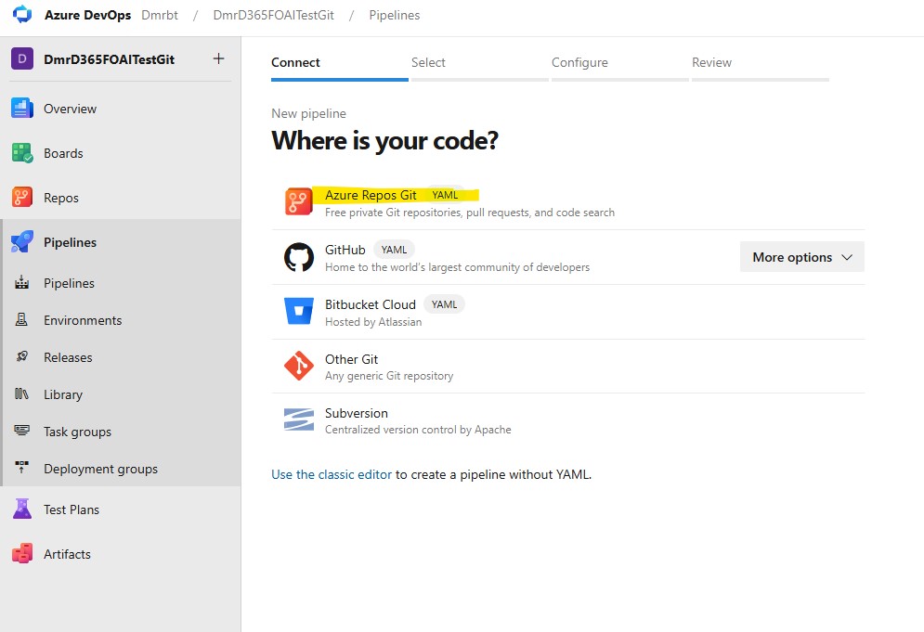Click the YAML badge next to Bitbucket Cloud

(444, 304)
